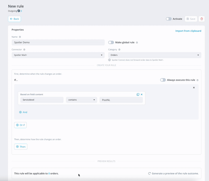
Task: Click the Then button
Action: (21, 147)
